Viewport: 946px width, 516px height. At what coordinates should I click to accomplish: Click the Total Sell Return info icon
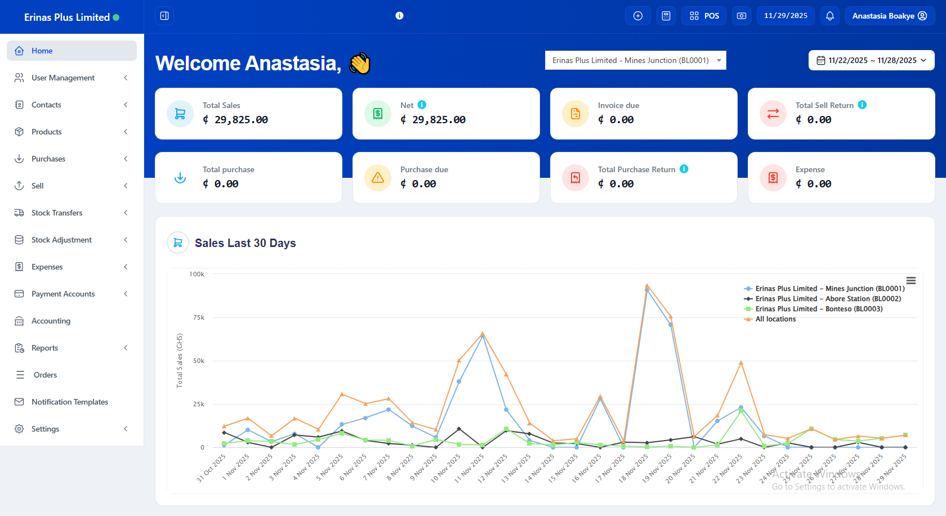tap(862, 105)
